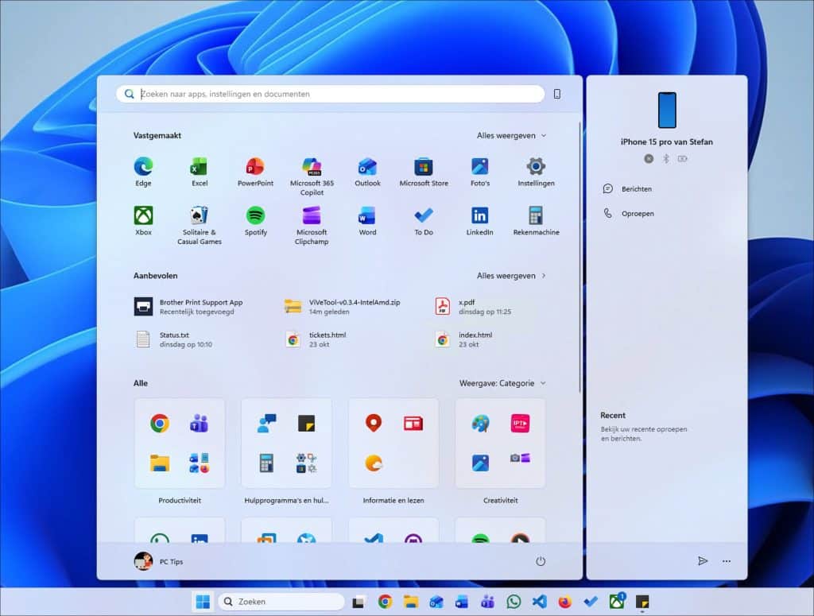Toggle the phone battery indicator
Screen dimensions: 814x616
(x=682, y=158)
